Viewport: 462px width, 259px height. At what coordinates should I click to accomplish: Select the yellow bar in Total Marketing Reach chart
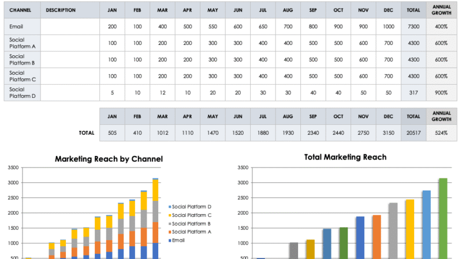point(410,229)
